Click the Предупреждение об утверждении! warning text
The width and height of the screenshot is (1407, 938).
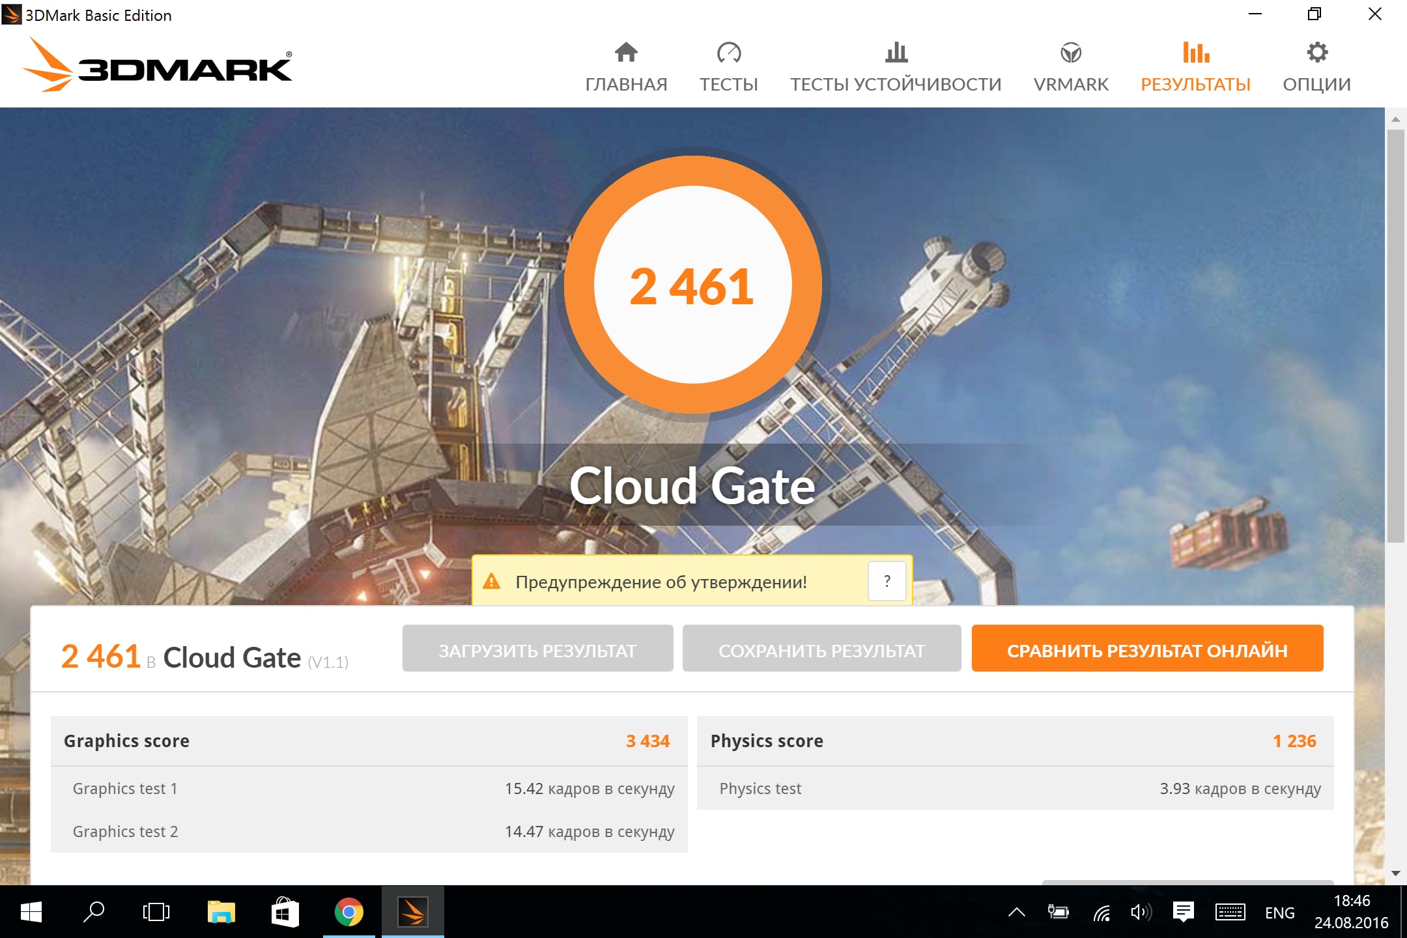tap(661, 582)
